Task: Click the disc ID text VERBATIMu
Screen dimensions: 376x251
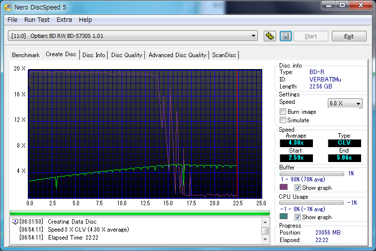Action: coord(325,80)
